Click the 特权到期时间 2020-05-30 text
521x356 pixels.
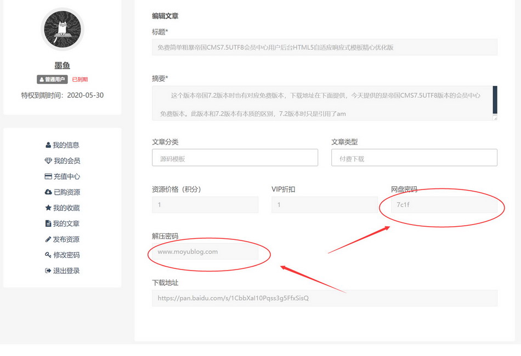pos(63,95)
